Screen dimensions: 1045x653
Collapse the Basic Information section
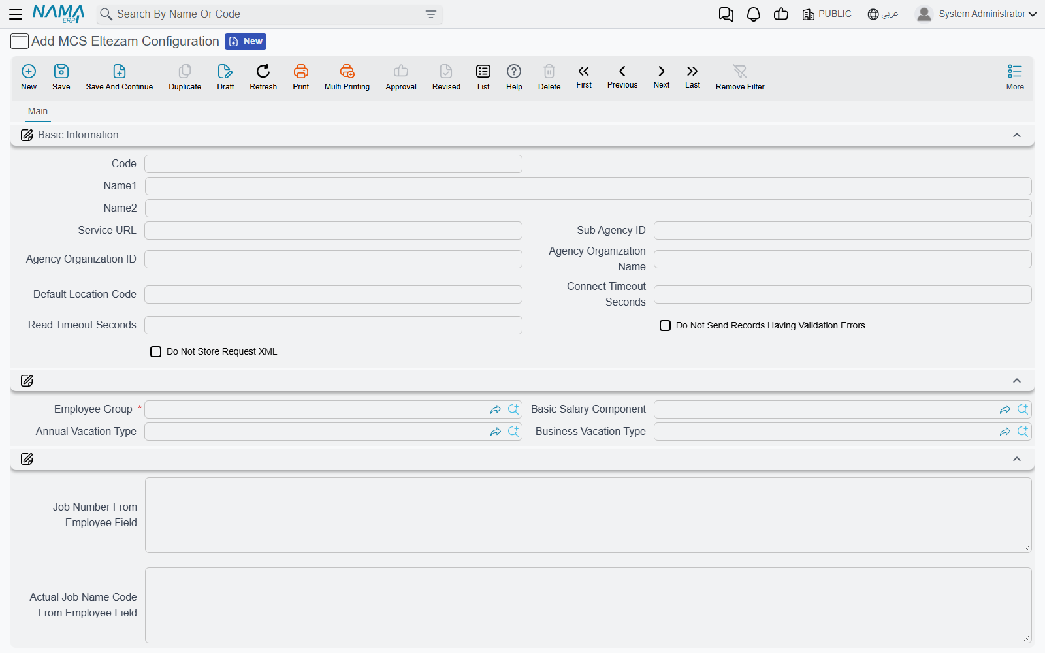[1017, 135]
